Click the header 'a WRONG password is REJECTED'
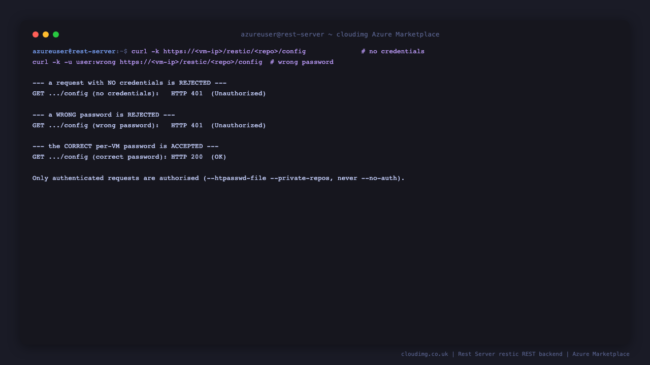Screen dimensions: 650x365 click(104, 115)
